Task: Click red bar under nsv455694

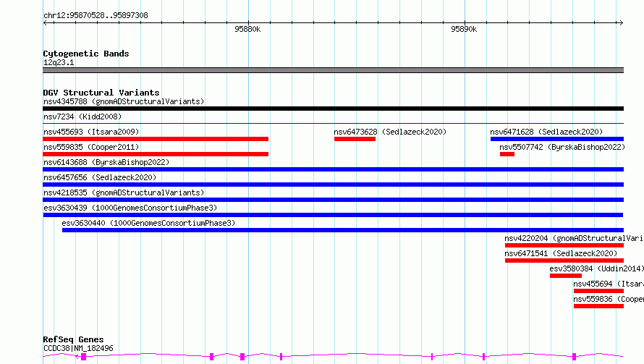Action: (599, 291)
